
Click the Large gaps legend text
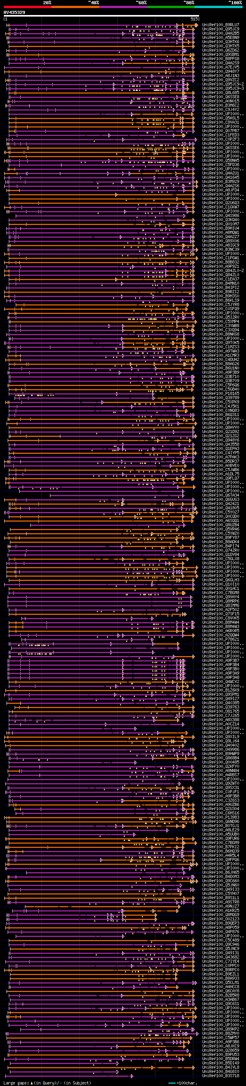coord(16,1083)
